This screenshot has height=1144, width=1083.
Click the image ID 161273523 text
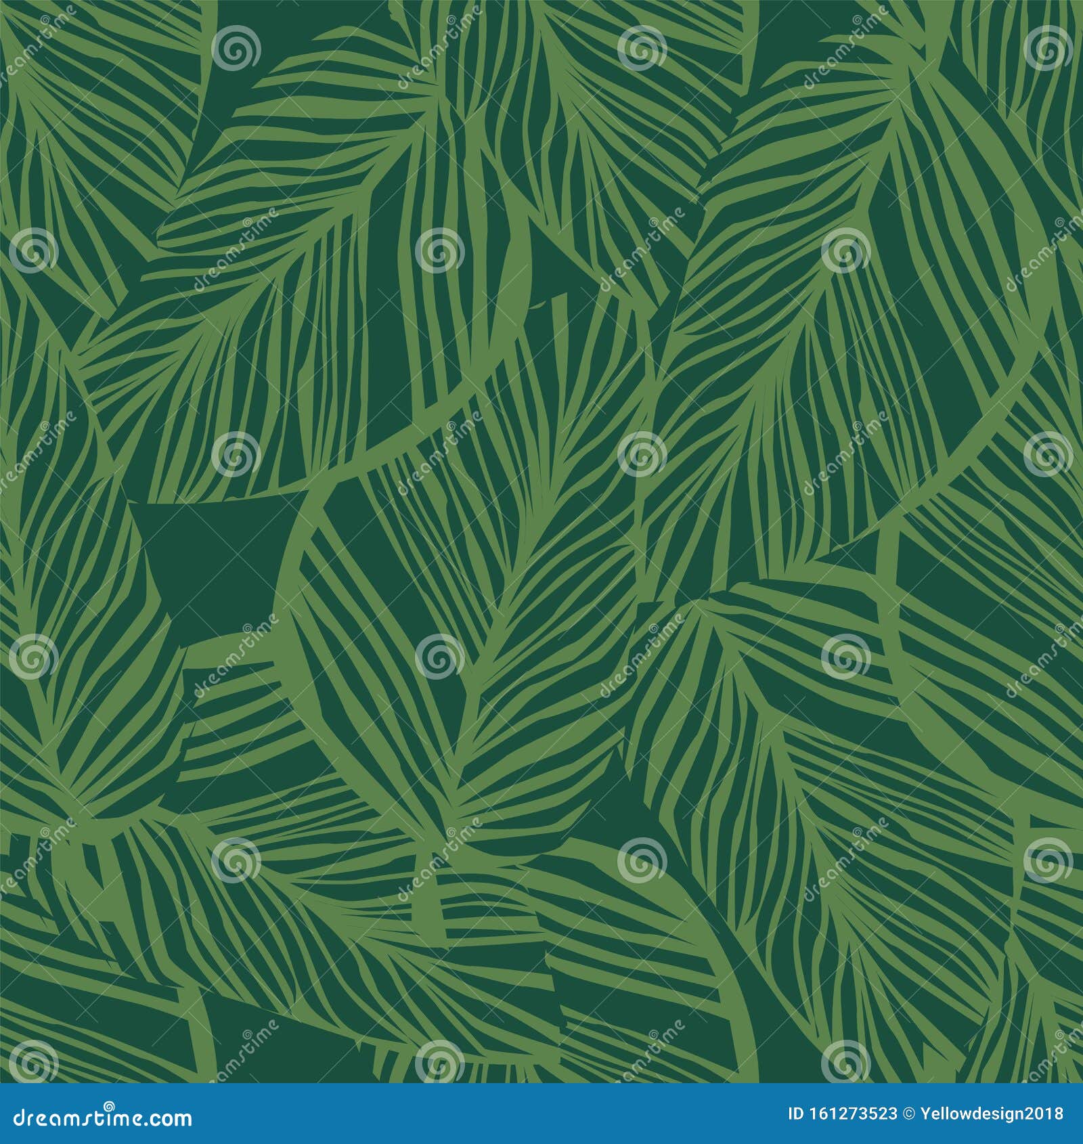pyautogui.click(x=843, y=1114)
